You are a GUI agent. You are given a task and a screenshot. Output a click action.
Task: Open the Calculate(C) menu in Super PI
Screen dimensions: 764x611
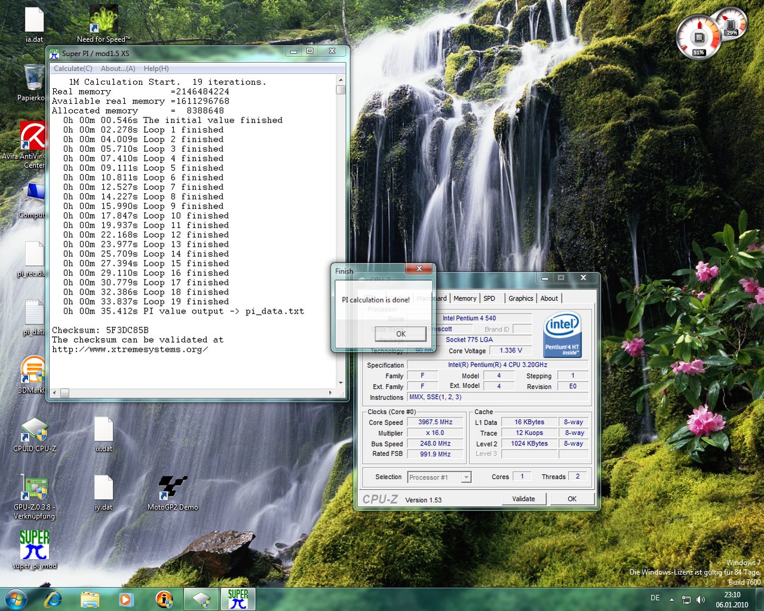[73, 69]
